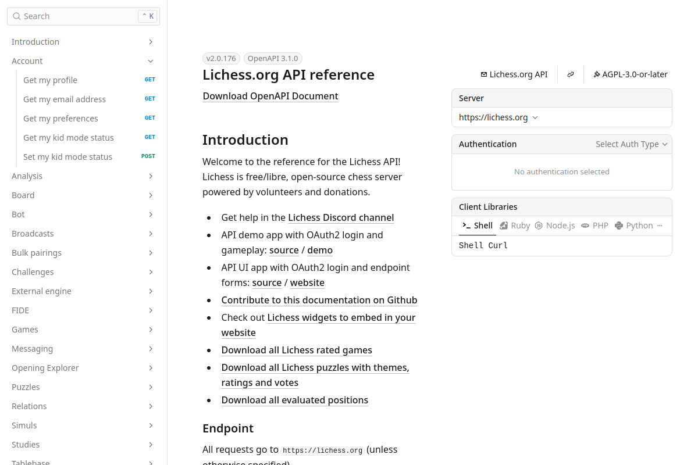This screenshot has height=465, width=698.
Task: Select the Shell client library tab
Action: point(478,226)
